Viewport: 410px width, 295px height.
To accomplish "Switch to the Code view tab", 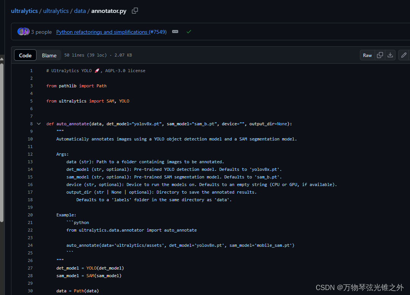I will (25, 55).
